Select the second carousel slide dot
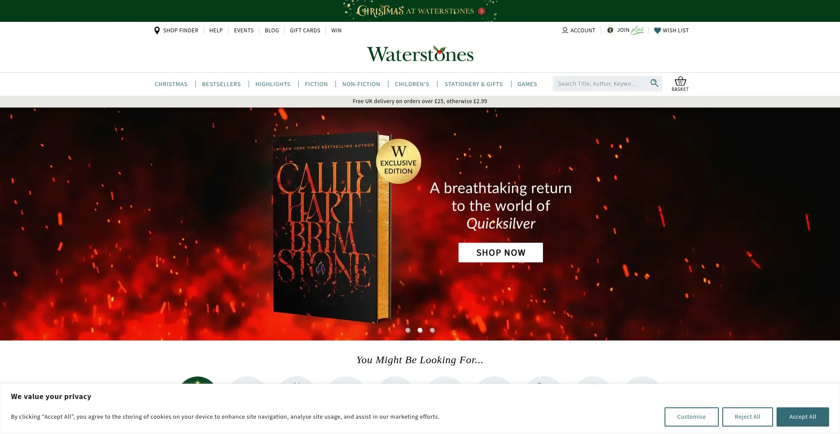 (420, 330)
